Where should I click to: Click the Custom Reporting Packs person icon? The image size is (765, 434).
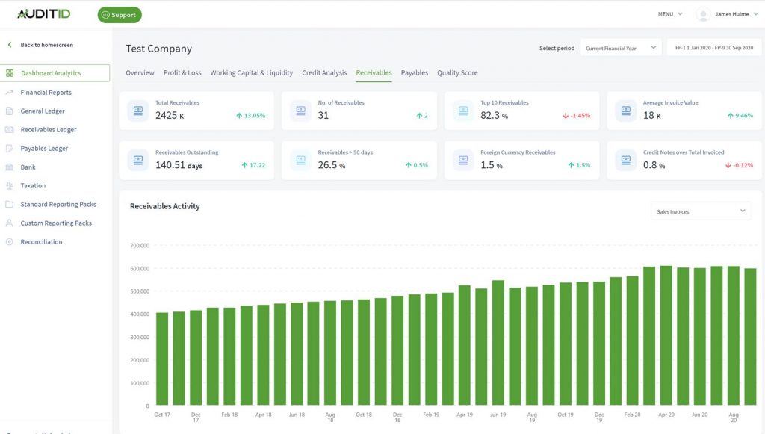9,223
